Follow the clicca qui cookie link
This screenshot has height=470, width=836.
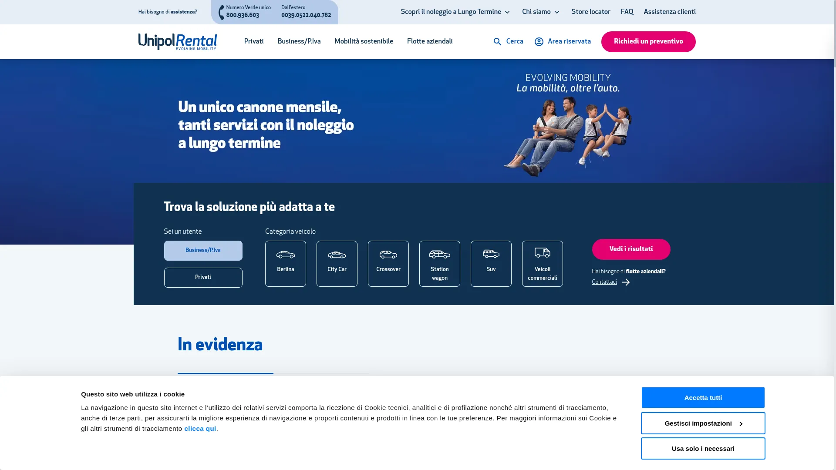[200, 429]
